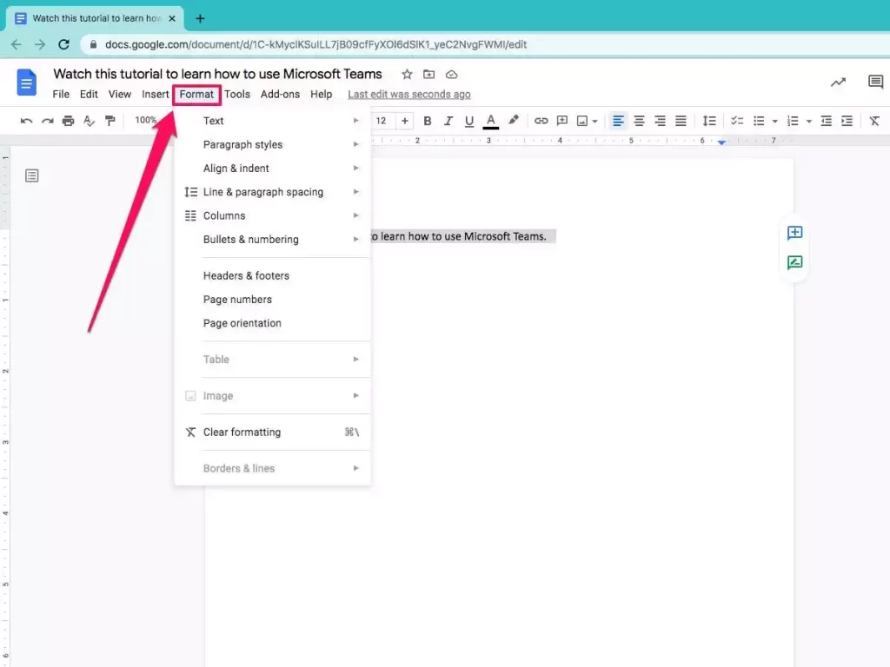
Task: Open the File menu
Action: coord(61,94)
